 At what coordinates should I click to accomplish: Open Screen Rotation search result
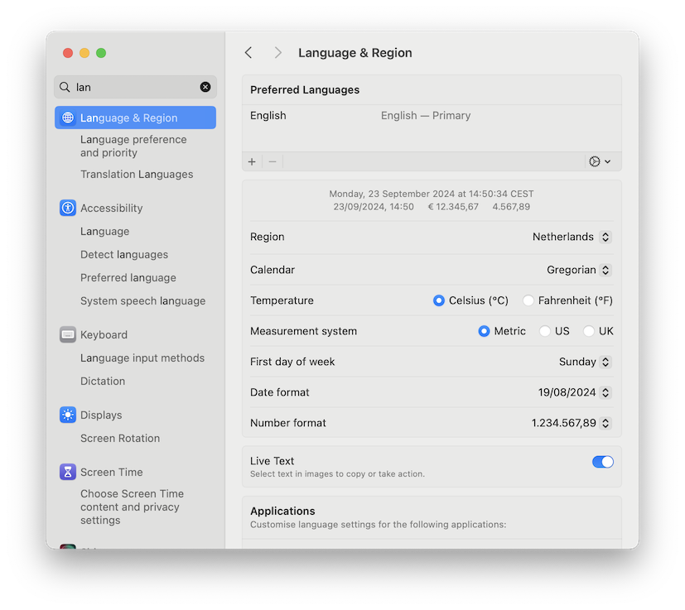[120, 439]
